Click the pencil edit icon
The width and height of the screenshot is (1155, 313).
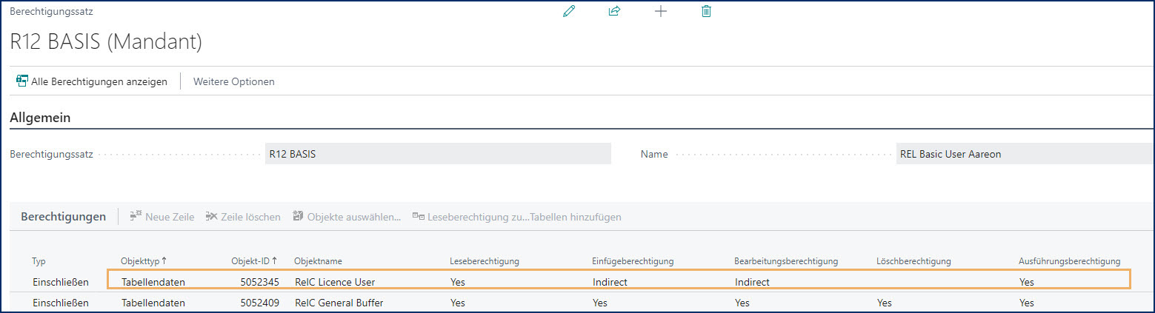[x=569, y=11]
